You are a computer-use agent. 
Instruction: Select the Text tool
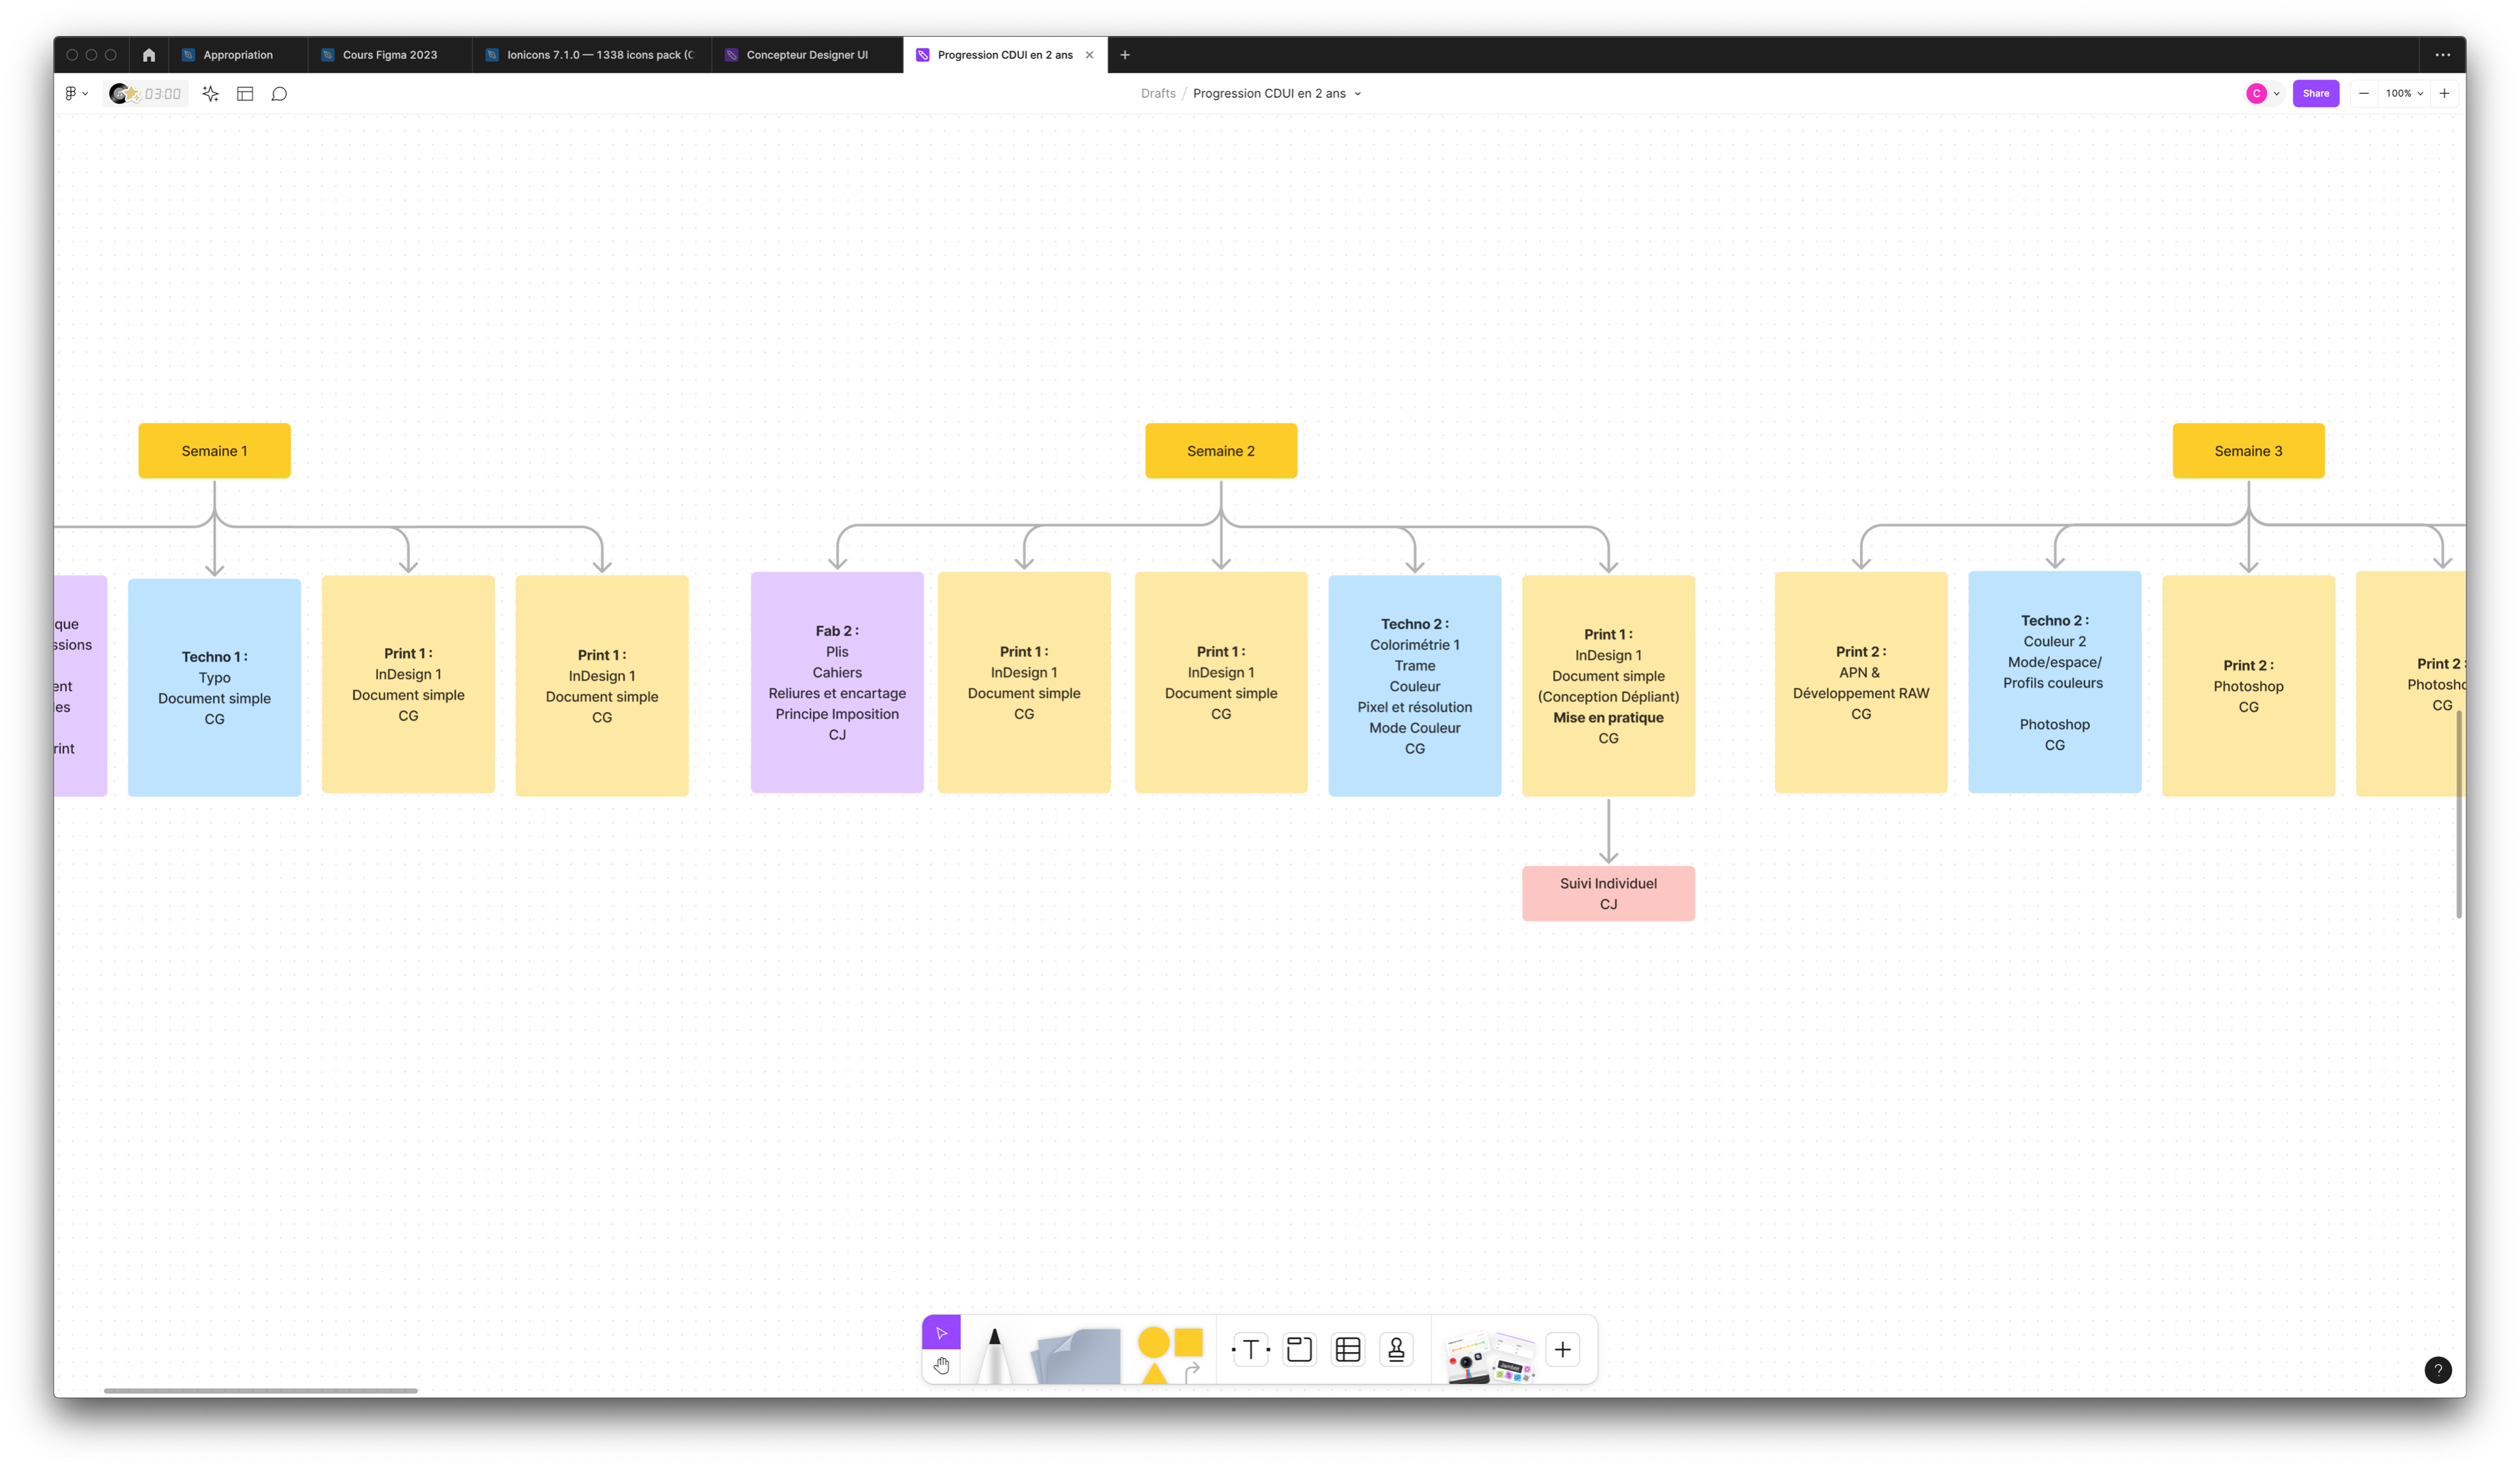point(1250,1350)
